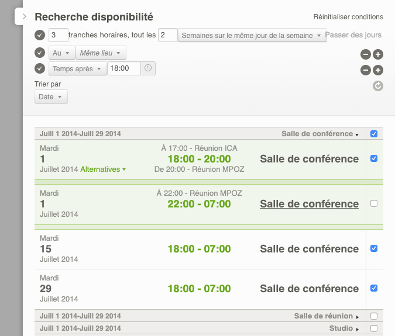395x336 pixels.
Task: Click the underlined Salle de conférence link
Action: pos(309,204)
